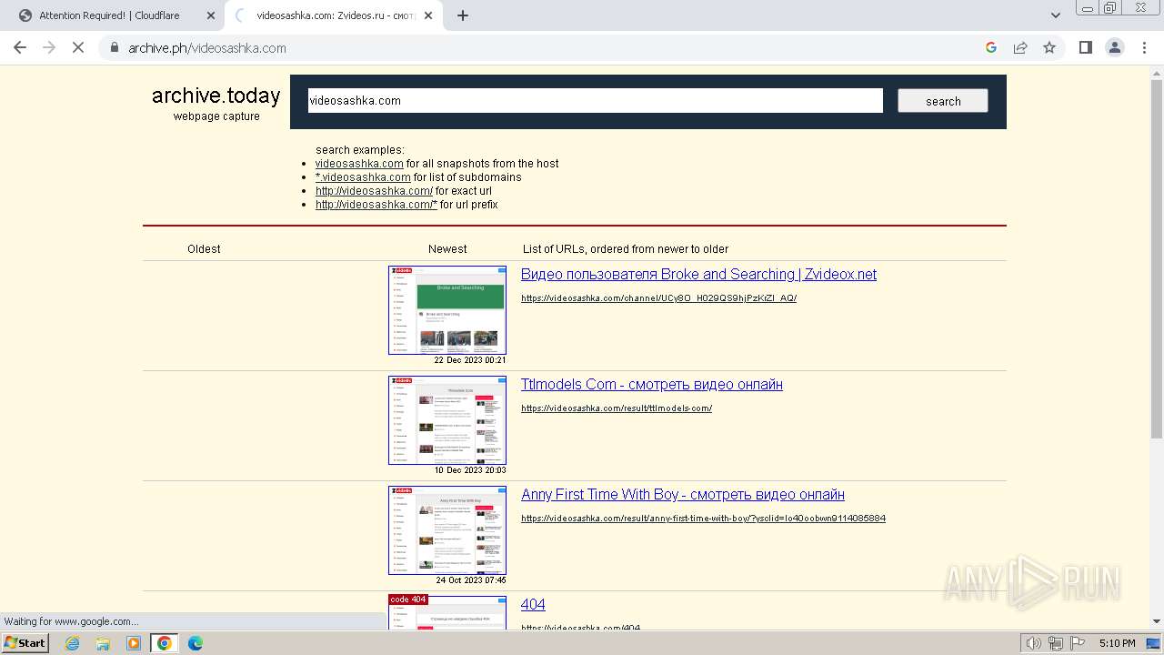Open network connection tray icon
This screenshot has width=1164, height=655.
point(1055,643)
